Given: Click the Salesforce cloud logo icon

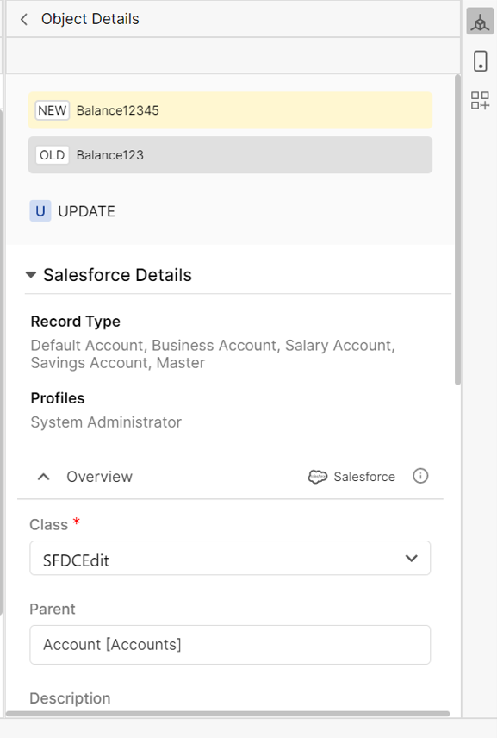Looking at the screenshot, I should click(x=317, y=477).
